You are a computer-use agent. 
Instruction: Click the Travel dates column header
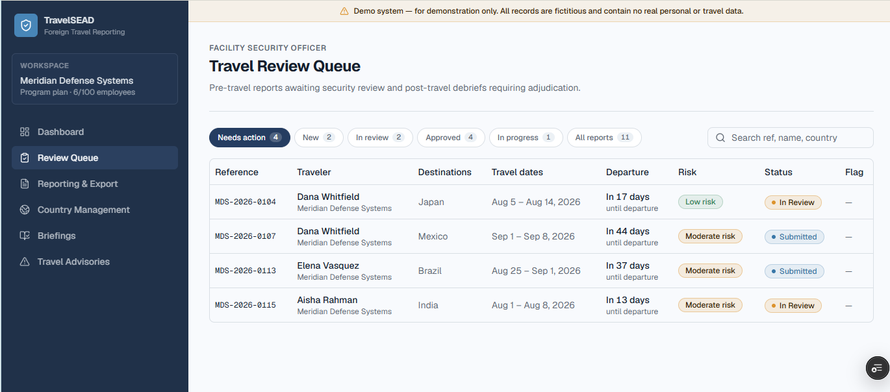(517, 172)
